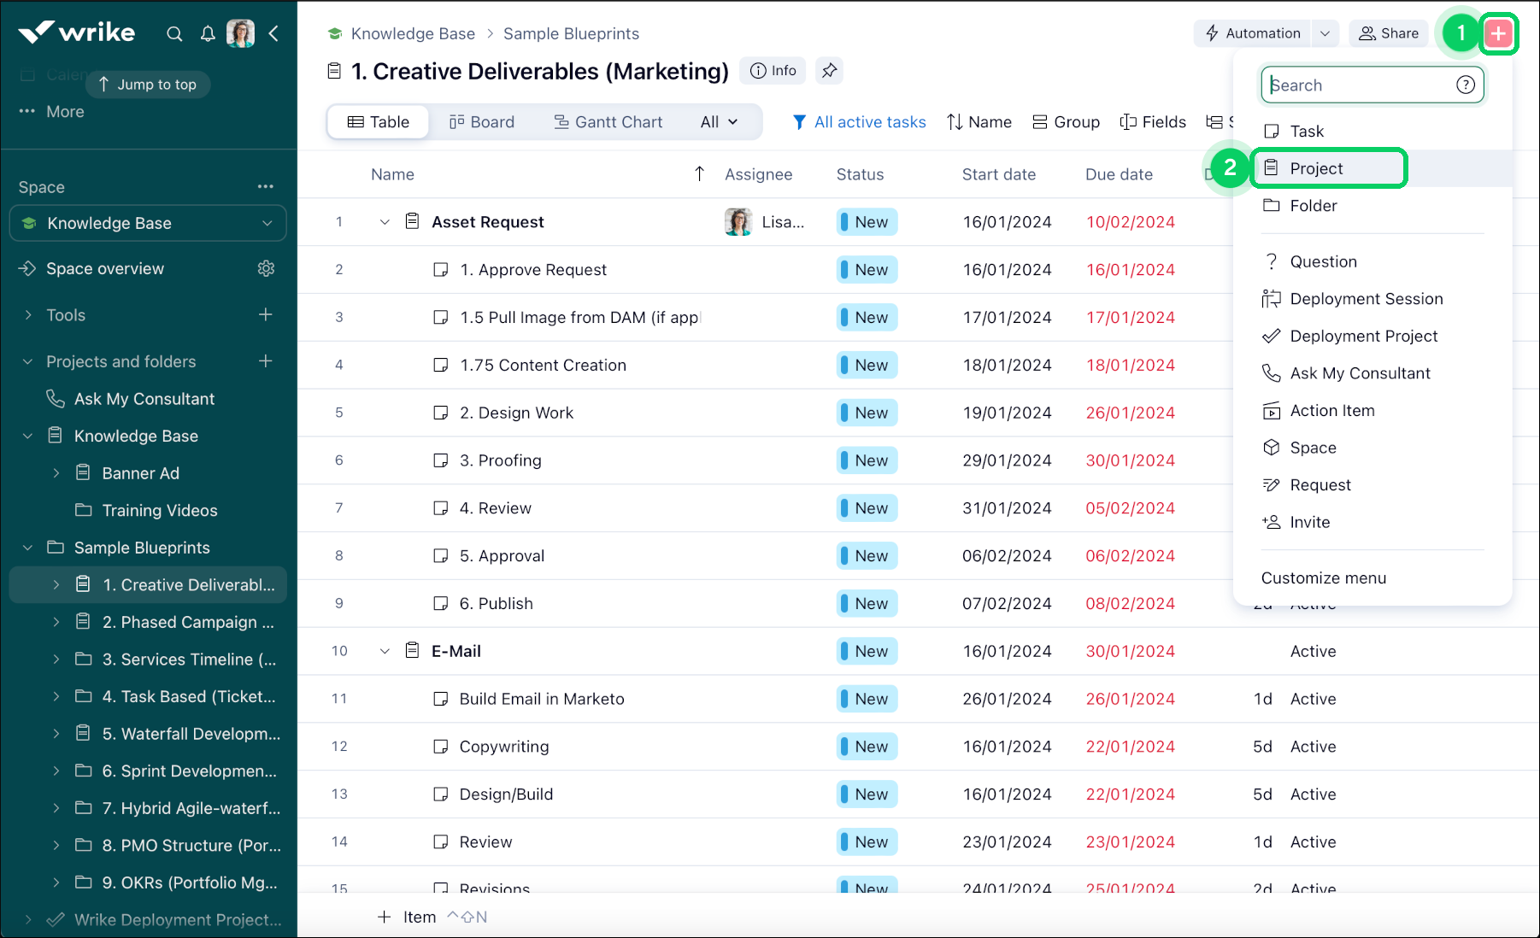Viewport: 1540px width, 938px height.
Task: Mark the Copywriting task checkbox complete
Action: point(441,747)
